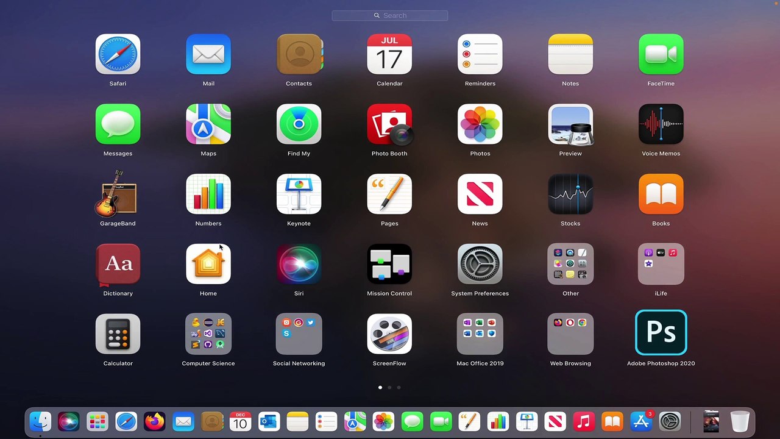The image size is (780, 439).
Task: Open Notes from the Dock
Action: (297, 421)
